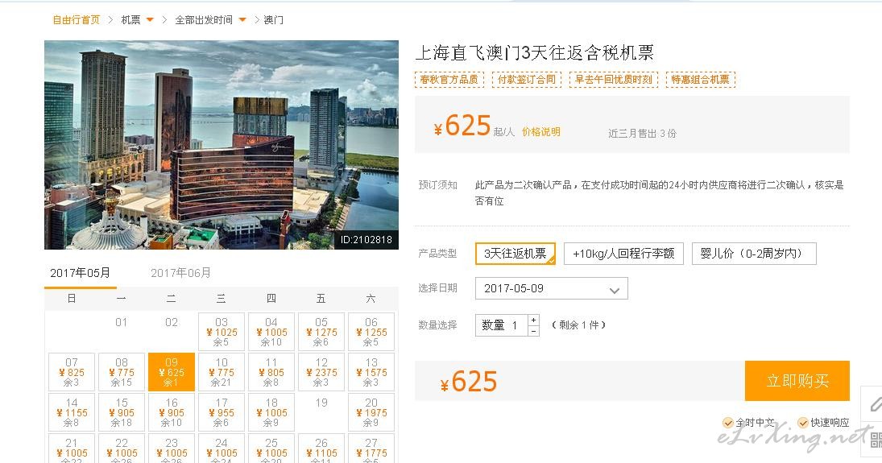The height and width of the screenshot is (463, 882).
Task: Click the ID:2102818 label on photo
Action: pos(366,240)
